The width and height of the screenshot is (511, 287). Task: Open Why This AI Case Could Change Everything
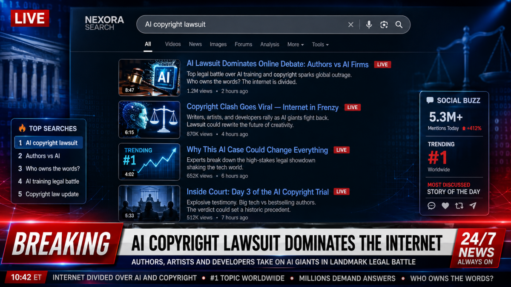(x=257, y=150)
